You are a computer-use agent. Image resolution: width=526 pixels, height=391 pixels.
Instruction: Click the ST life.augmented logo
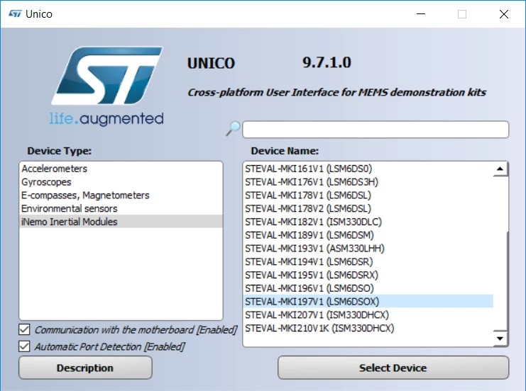107,86
